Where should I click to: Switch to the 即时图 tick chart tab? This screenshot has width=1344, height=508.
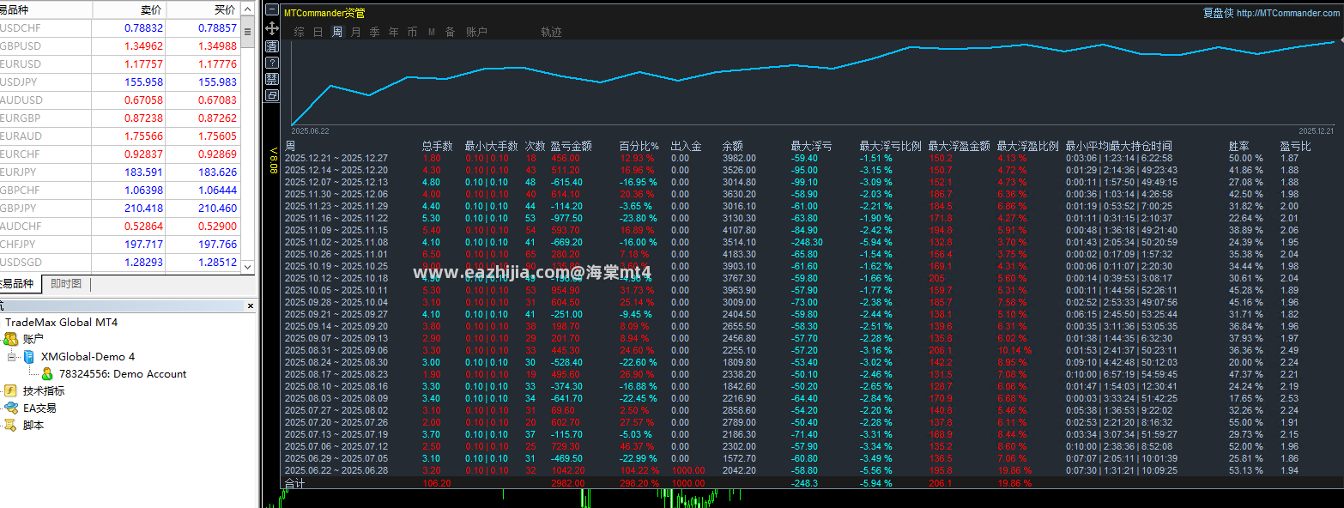click(x=65, y=284)
